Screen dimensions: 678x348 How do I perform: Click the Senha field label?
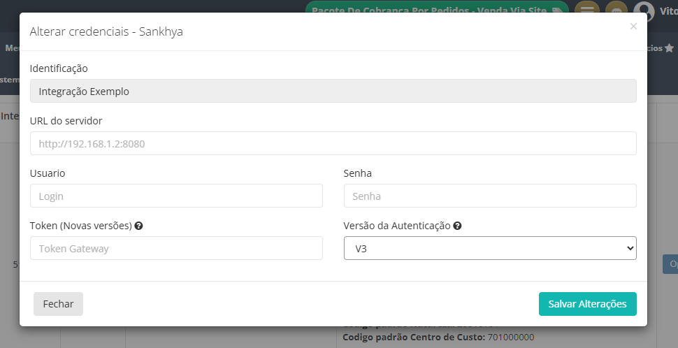pyautogui.click(x=358, y=173)
